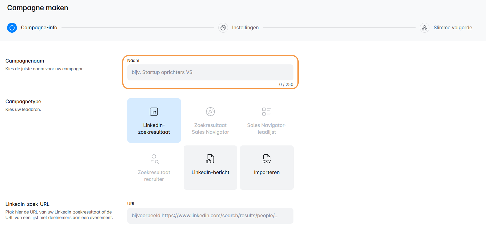Go to the Instellingen step
Screen dimensions: 486x228
[245, 28]
